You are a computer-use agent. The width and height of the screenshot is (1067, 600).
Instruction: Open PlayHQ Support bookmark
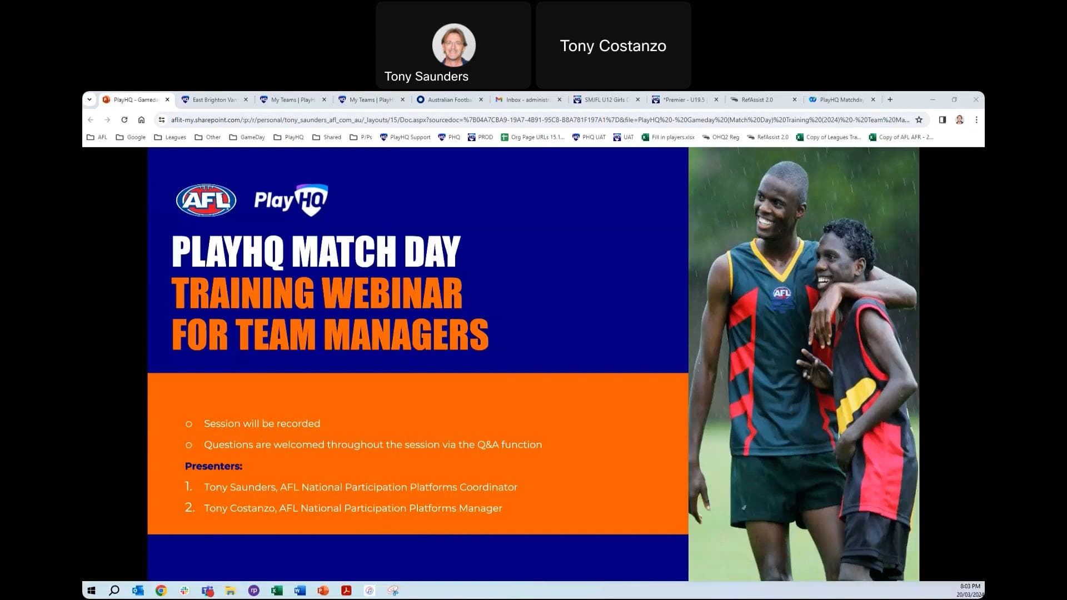[x=405, y=137]
